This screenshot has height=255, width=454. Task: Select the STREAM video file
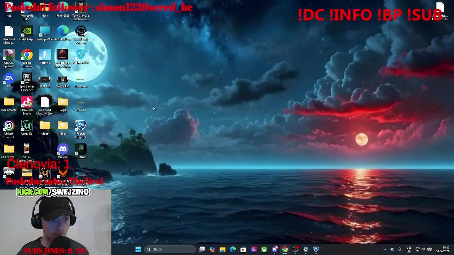point(45,81)
